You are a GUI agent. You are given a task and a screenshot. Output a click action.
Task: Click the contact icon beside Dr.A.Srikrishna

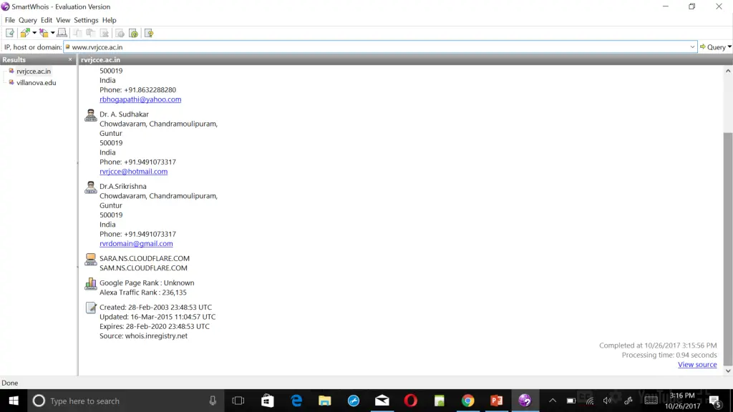(91, 187)
